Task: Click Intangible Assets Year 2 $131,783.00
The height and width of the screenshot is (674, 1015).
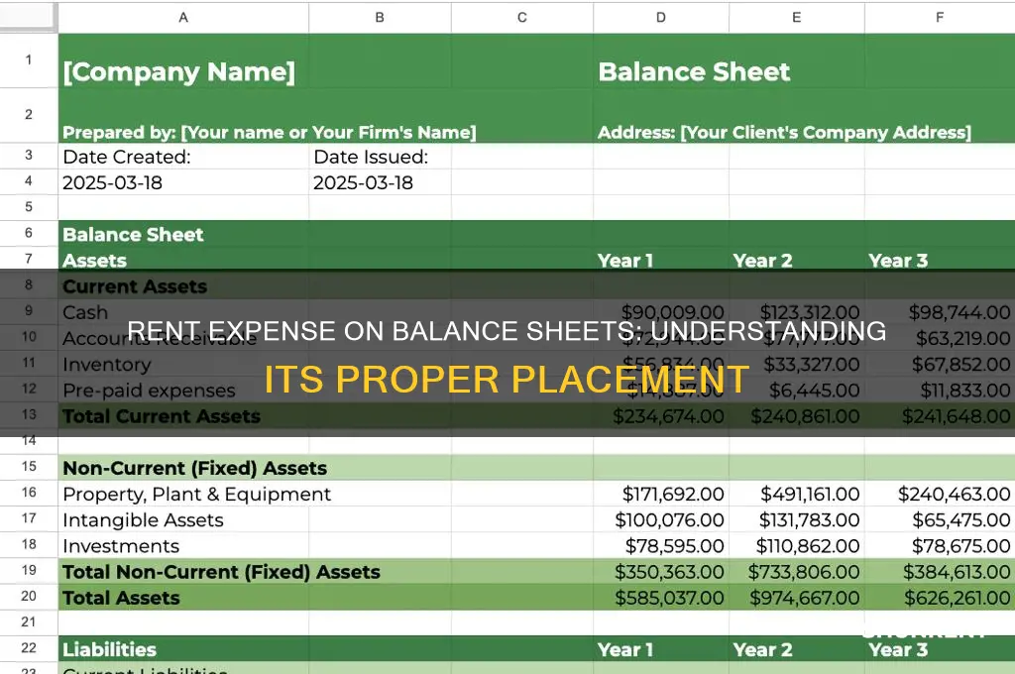Action: tap(809, 519)
